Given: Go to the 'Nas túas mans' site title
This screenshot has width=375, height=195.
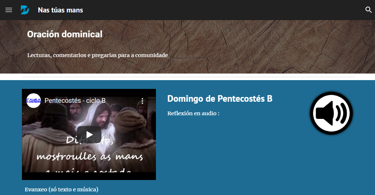Looking at the screenshot, I should (x=61, y=10).
